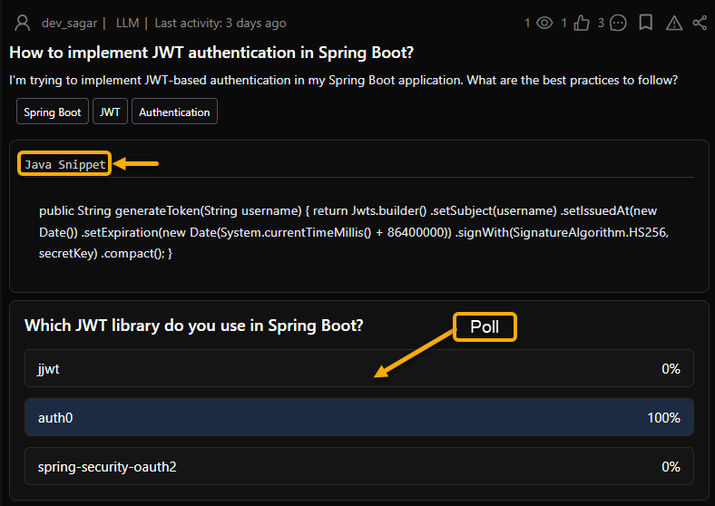Bookmark this JWT authentication post
715x506 pixels.
(645, 23)
